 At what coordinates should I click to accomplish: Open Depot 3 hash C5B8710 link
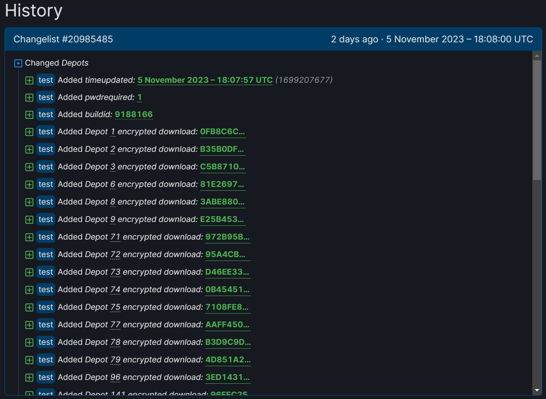point(223,167)
